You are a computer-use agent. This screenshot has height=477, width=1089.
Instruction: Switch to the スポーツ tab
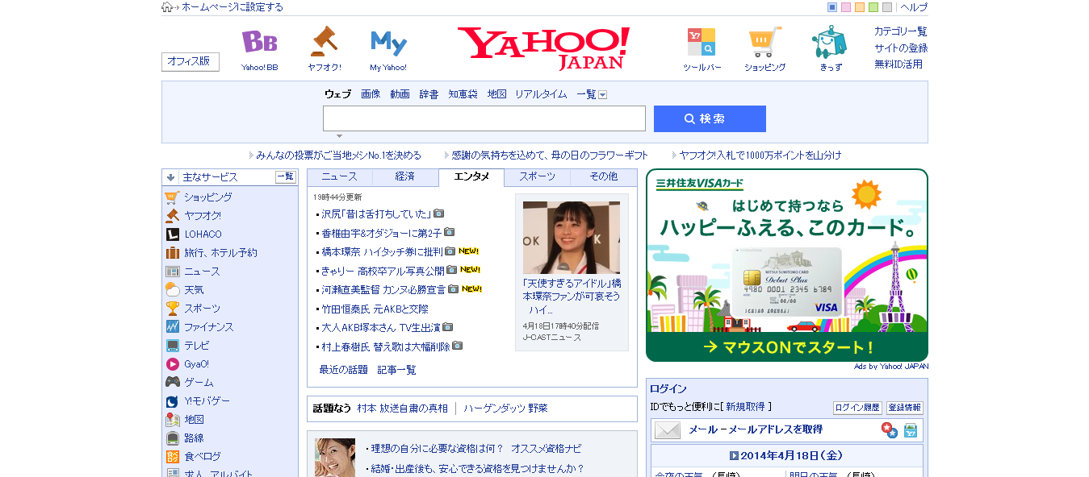(537, 176)
